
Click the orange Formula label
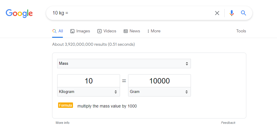click(66, 105)
